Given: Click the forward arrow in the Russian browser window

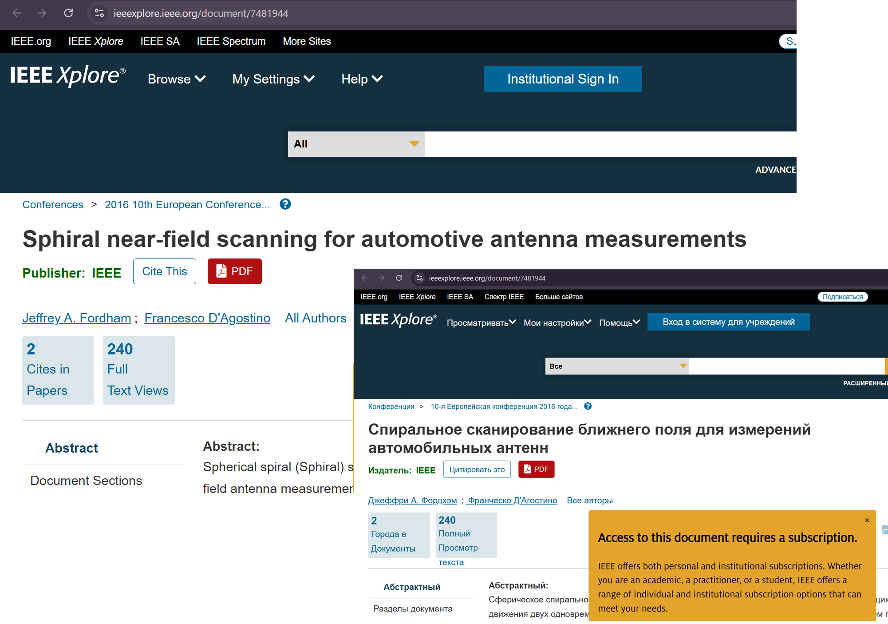Looking at the screenshot, I should pos(382,278).
